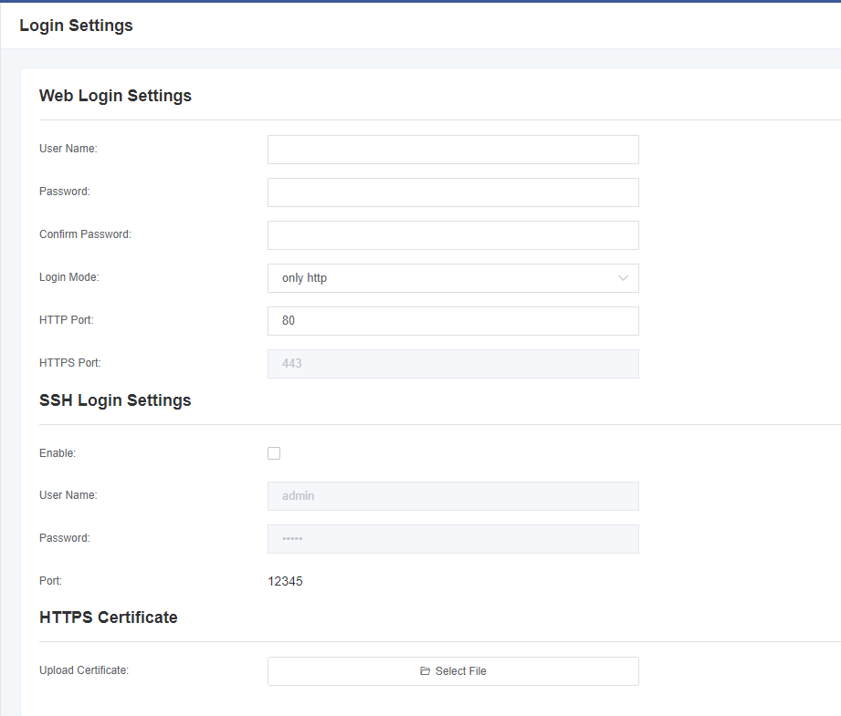This screenshot has height=716, width=841.
Task: Open the Login Mode dropdown
Action: point(453,278)
